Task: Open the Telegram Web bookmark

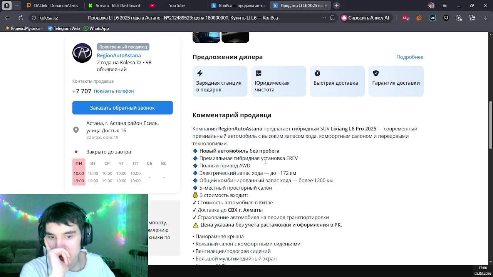Action: [x=64, y=28]
